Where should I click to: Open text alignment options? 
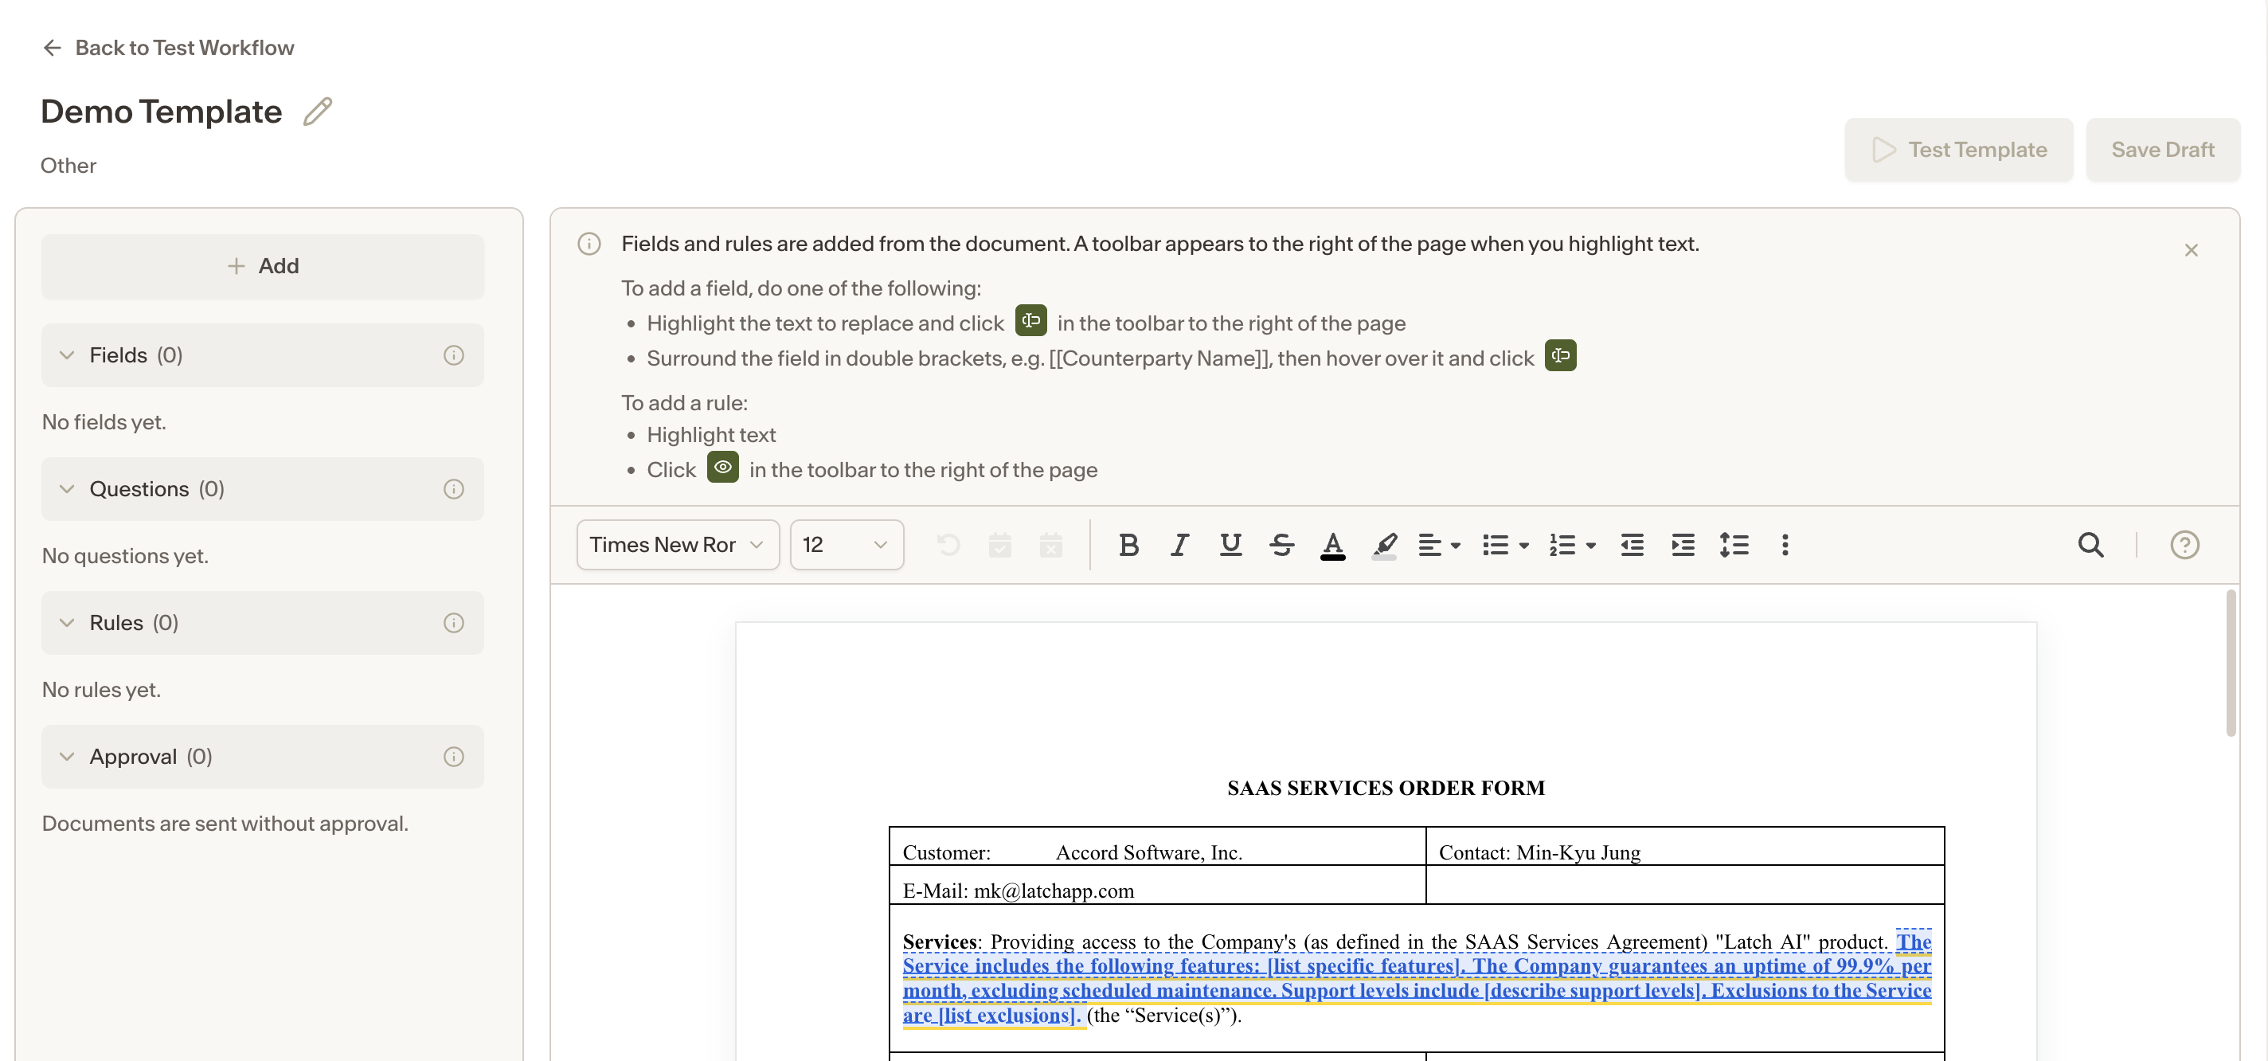pyautogui.click(x=1439, y=545)
